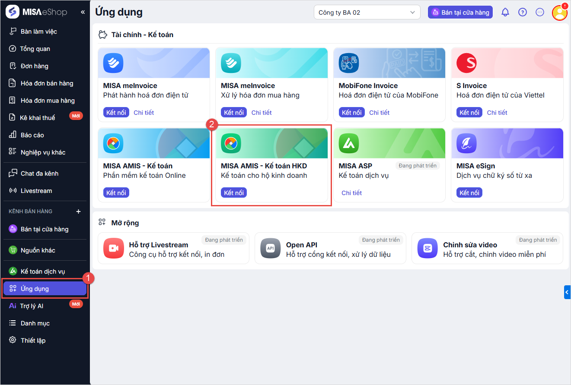Image resolution: width=571 pixels, height=385 pixels.
Task: Expand the blue side panel arrow tab
Action: [567, 292]
